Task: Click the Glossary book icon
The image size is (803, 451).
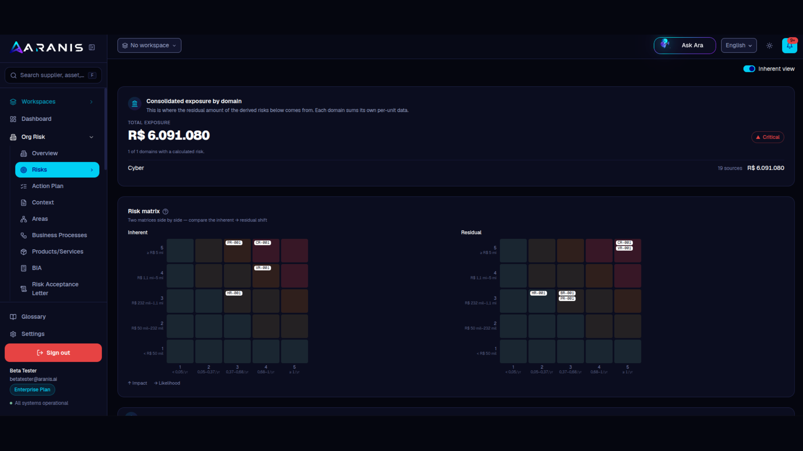Action: click(13, 317)
